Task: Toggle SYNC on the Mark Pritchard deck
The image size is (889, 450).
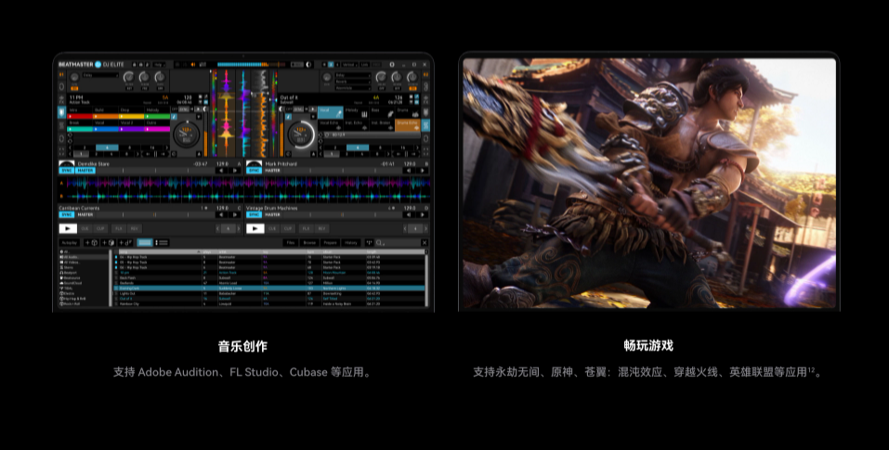Action: pos(254,171)
